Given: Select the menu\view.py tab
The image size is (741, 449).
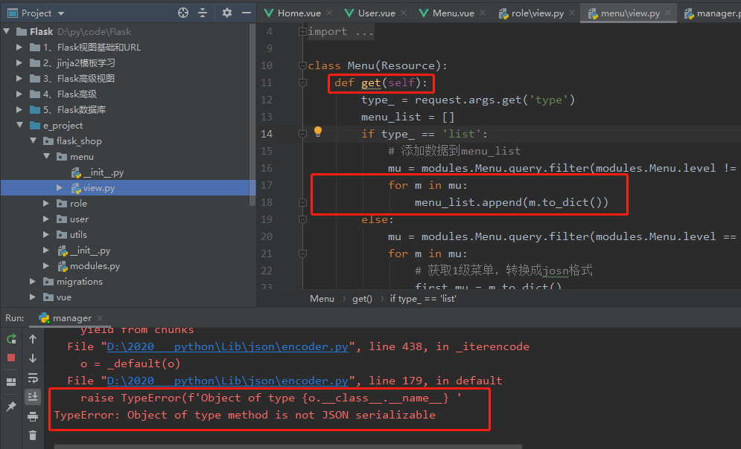Looking at the screenshot, I should (629, 13).
